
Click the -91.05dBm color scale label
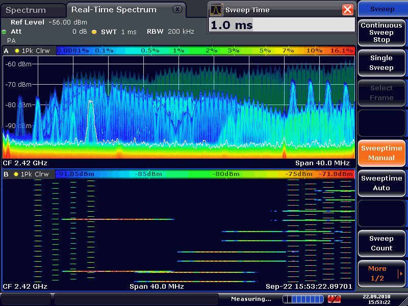[x=74, y=174]
